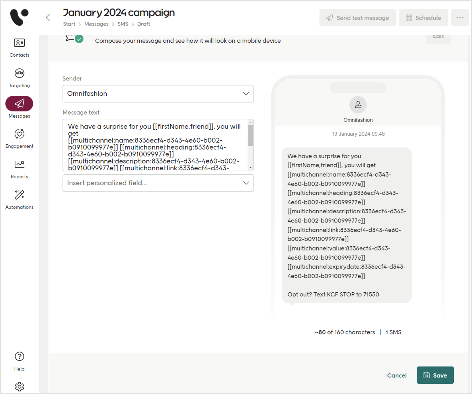Viewport: 472px width, 394px height.
Task: Open the Contacts section in the sidebar
Action: click(x=19, y=47)
